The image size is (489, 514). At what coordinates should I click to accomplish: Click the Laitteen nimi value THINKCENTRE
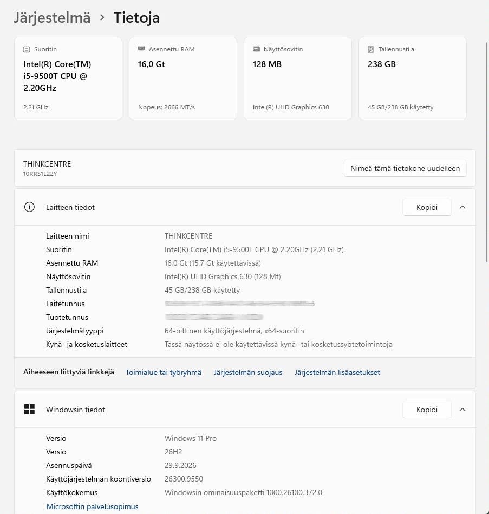point(188,236)
